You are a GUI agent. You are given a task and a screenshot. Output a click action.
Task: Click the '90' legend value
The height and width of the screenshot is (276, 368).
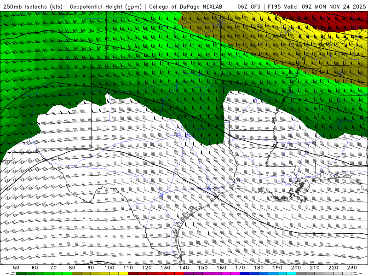click(x=91, y=268)
